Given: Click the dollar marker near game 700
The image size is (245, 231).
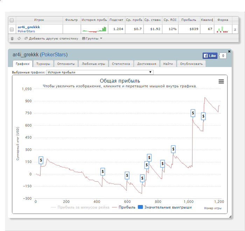Looking at the screenshot, I should click(142, 178).
